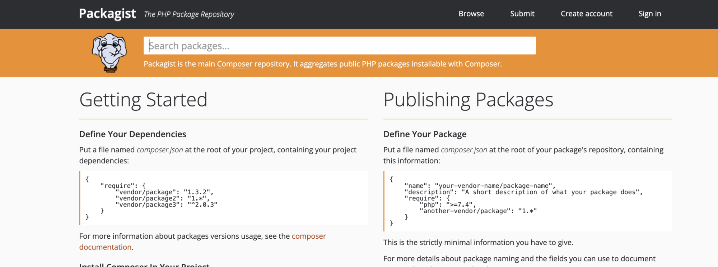
Task: Focus the Search packages field
Action: pos(340,46)
